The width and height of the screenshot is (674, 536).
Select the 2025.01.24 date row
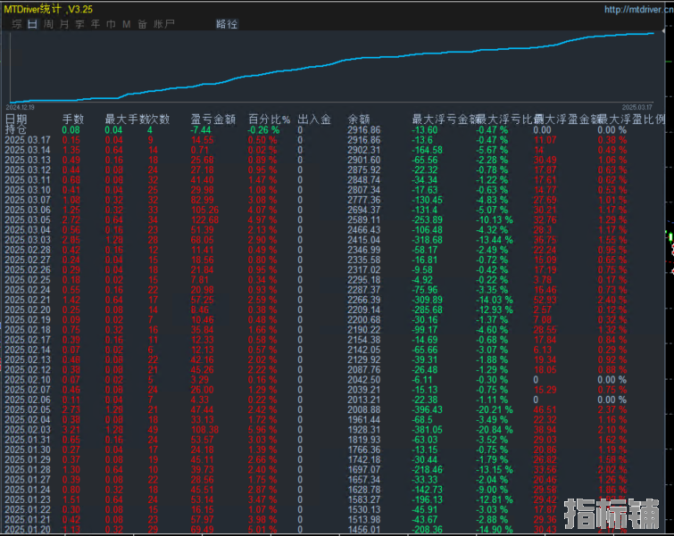point(28,490)
